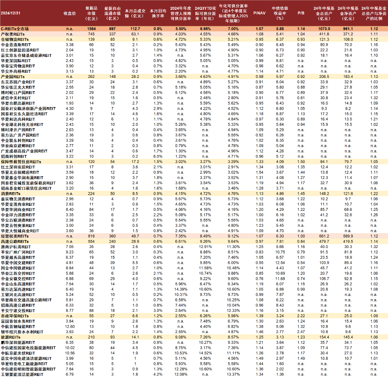
Task: Select the 保障性租赁住房REITs group row label
Action: pyautogui.click(x=21, y=162)
